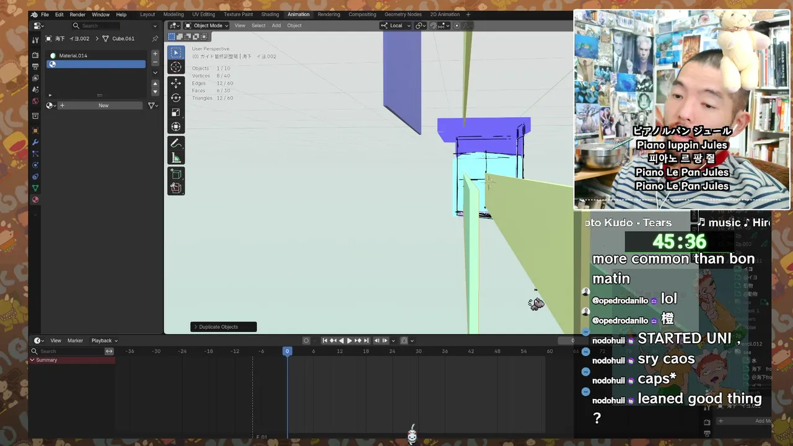Toggle proportional editing
This screenshot has width=793, height=446.
[x=457, y=25]
